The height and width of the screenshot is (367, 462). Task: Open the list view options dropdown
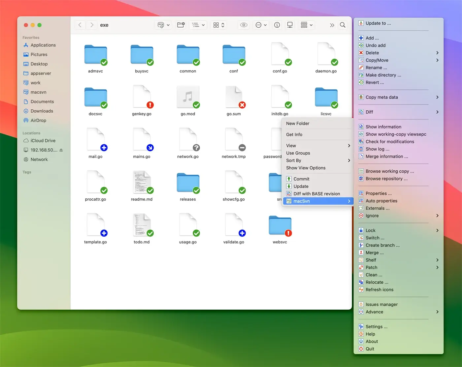point(198,25)
